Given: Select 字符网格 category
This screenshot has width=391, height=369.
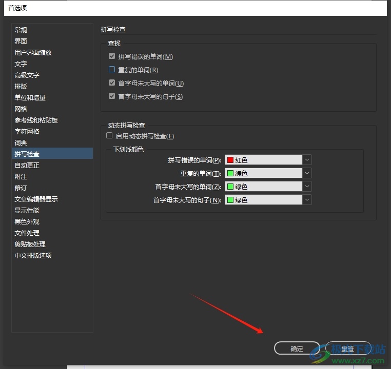Looking at the screenshot, I should (x=52, y=132).
